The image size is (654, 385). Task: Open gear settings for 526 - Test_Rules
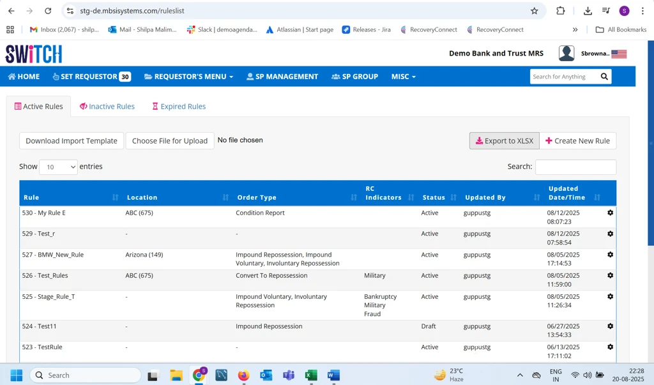(610, 275)
